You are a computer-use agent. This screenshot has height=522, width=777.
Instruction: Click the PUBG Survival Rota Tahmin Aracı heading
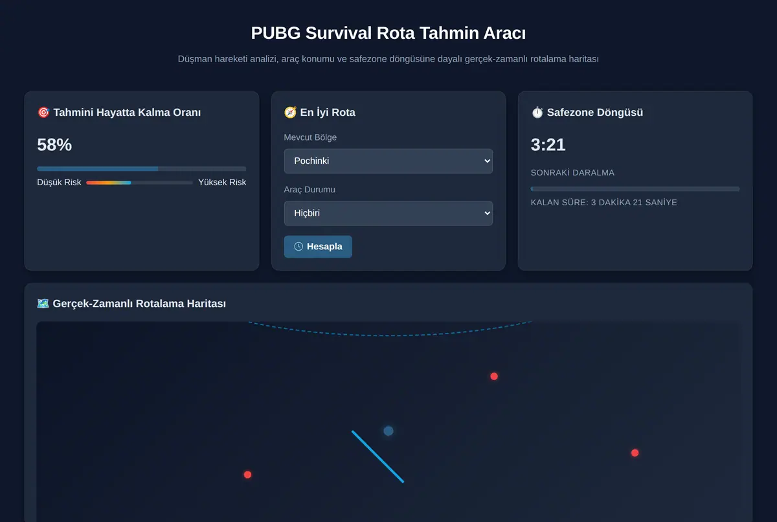point(388,33)
